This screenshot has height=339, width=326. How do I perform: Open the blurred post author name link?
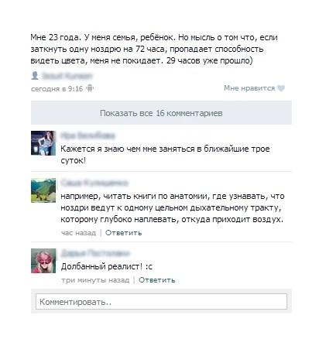click(x=67, y=76)
